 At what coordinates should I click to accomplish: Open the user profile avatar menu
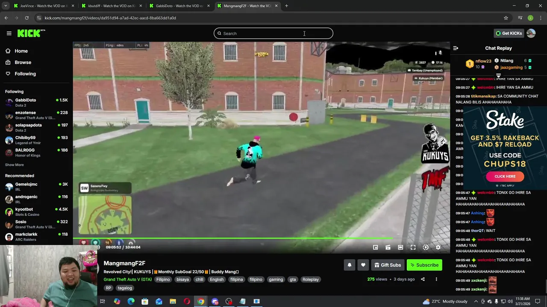(531, 33)
